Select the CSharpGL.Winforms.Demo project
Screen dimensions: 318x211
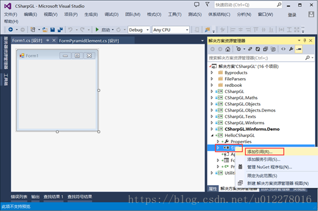[252, 129]
